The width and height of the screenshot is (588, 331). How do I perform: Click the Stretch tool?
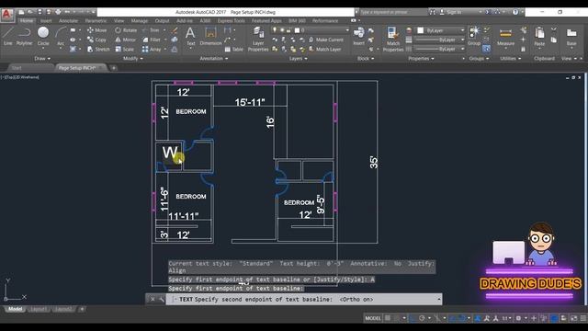[98, 49]
